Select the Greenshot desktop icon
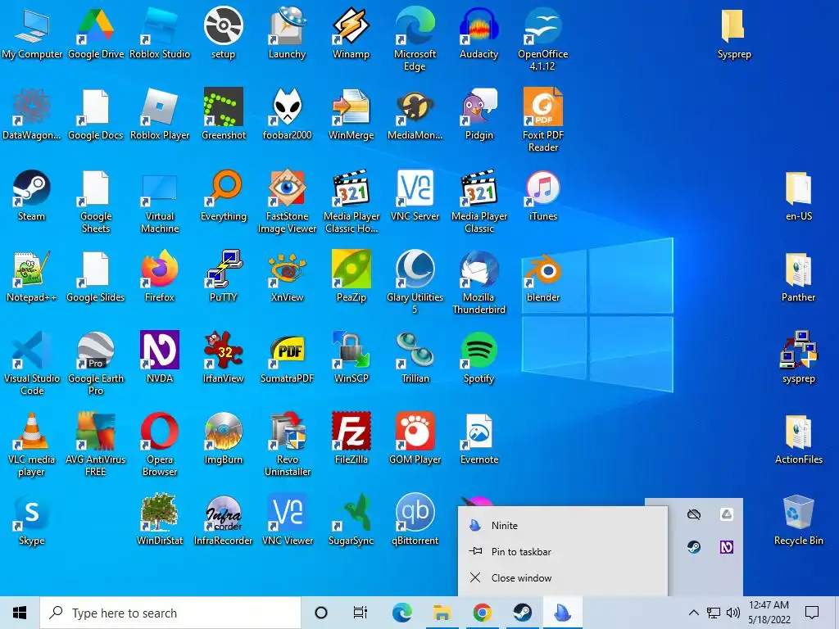The height and width of the screenshot is (629, 839). (x=224, y=115)
